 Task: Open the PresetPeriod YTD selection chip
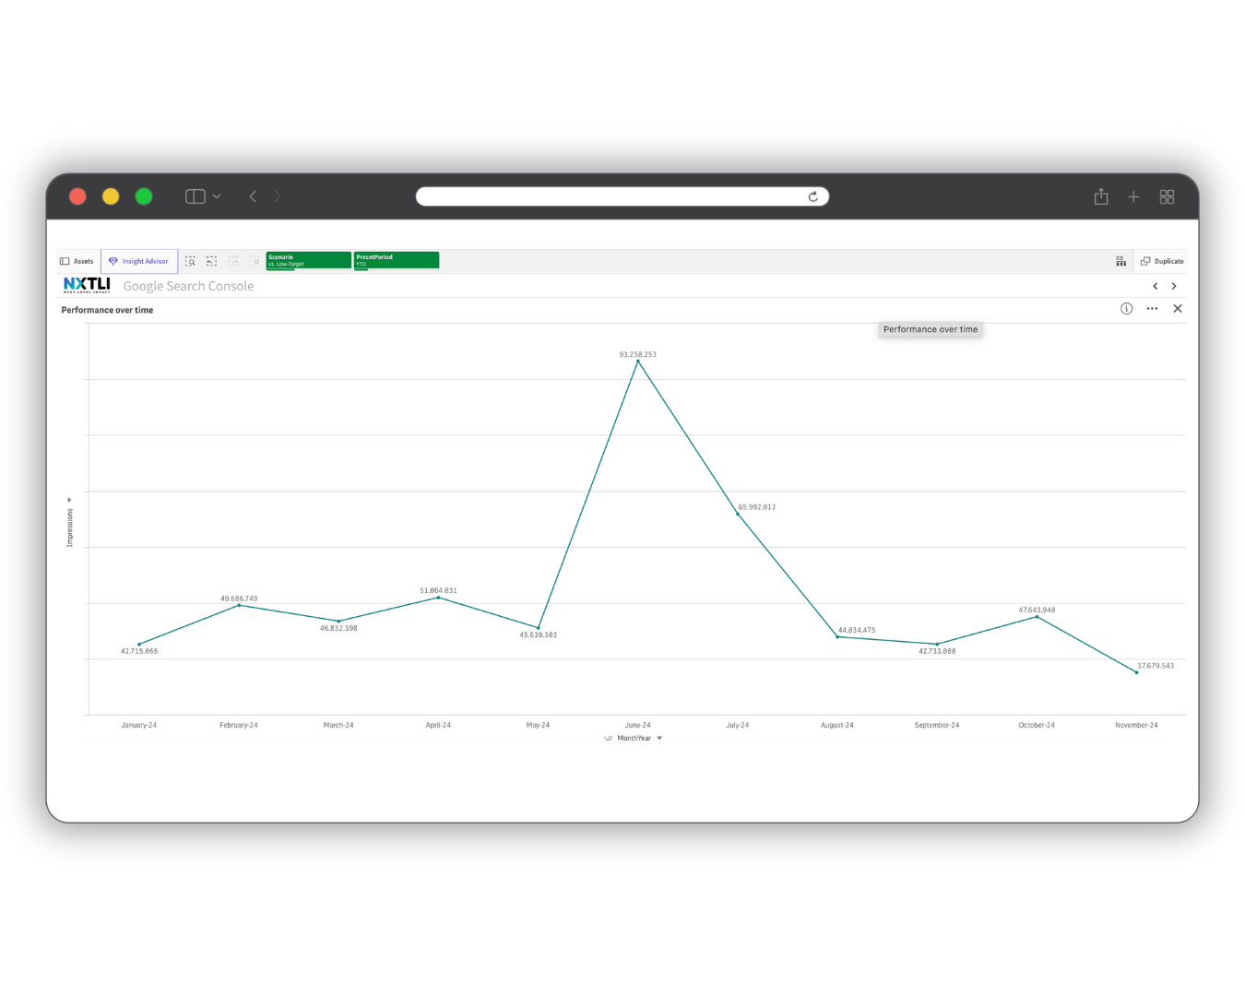(x=397, y=260)
